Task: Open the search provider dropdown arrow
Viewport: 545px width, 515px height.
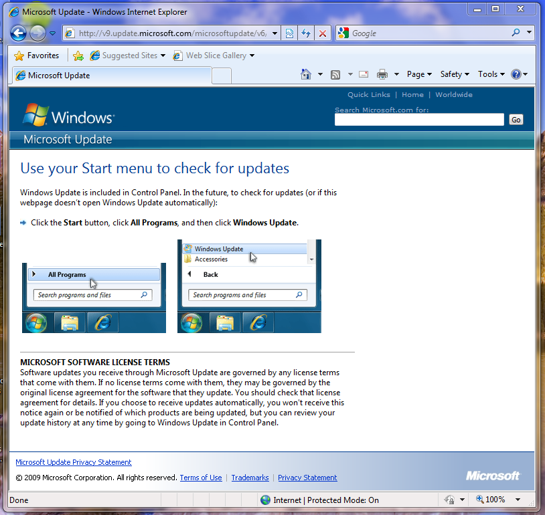Action: click(529, 32)
